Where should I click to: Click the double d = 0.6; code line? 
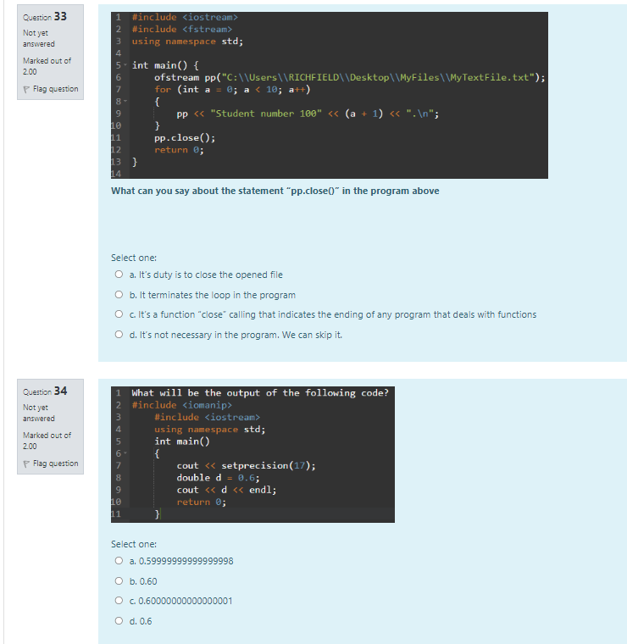[218, 478]
